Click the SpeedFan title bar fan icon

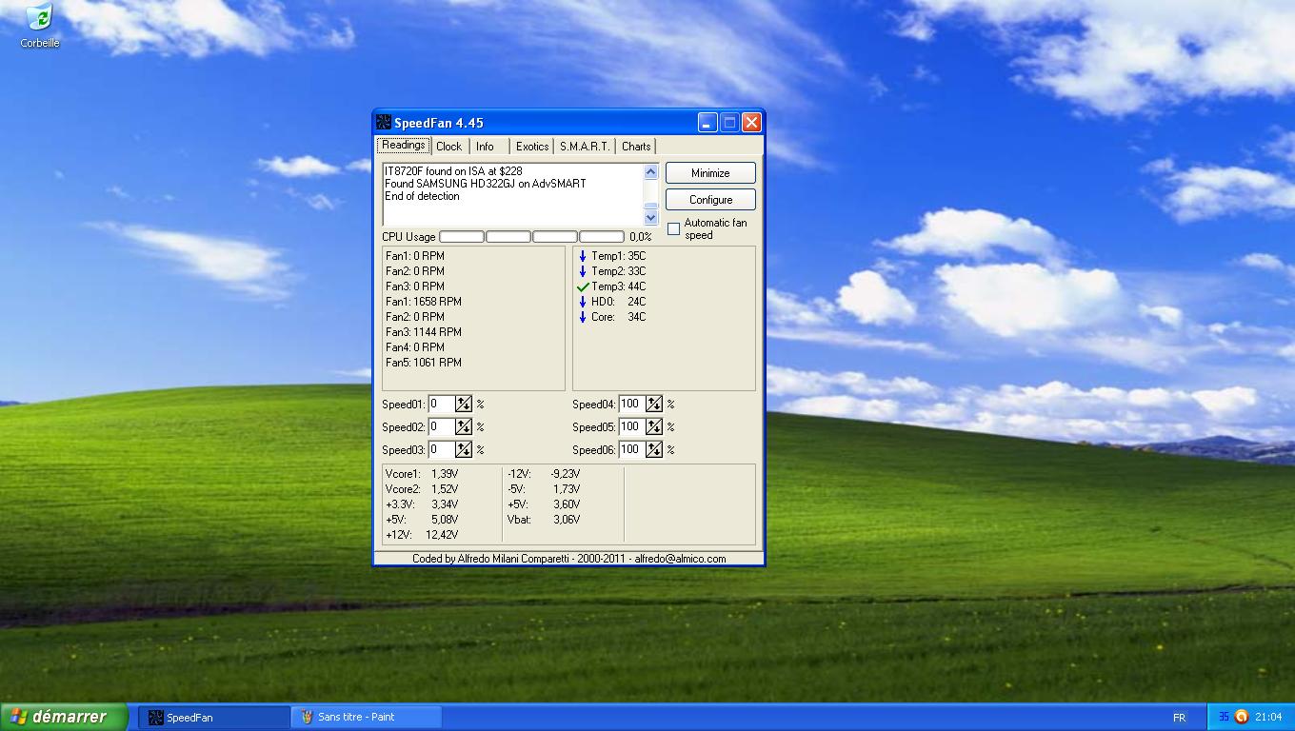[384, 123]
